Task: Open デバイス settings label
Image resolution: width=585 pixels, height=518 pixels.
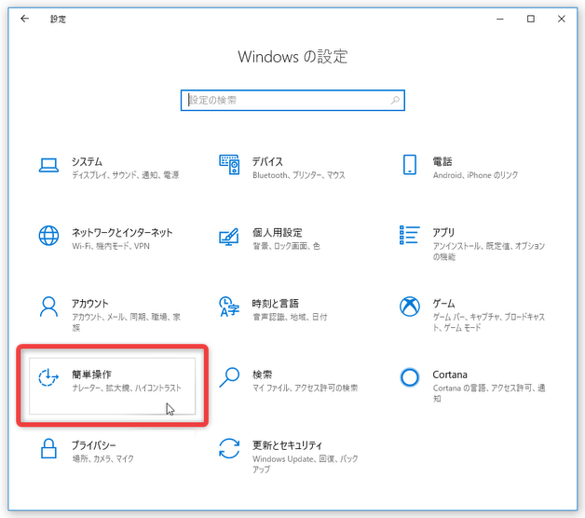Action: (x=267, y=161)
